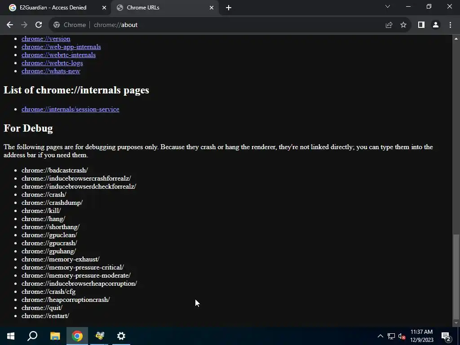Click the text chrome://restart/
The width and height of the screenshot is (460, 345).
tap(45, 316)
